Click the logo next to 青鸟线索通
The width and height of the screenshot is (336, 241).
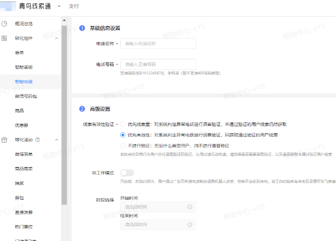click(x=8, y=6)
